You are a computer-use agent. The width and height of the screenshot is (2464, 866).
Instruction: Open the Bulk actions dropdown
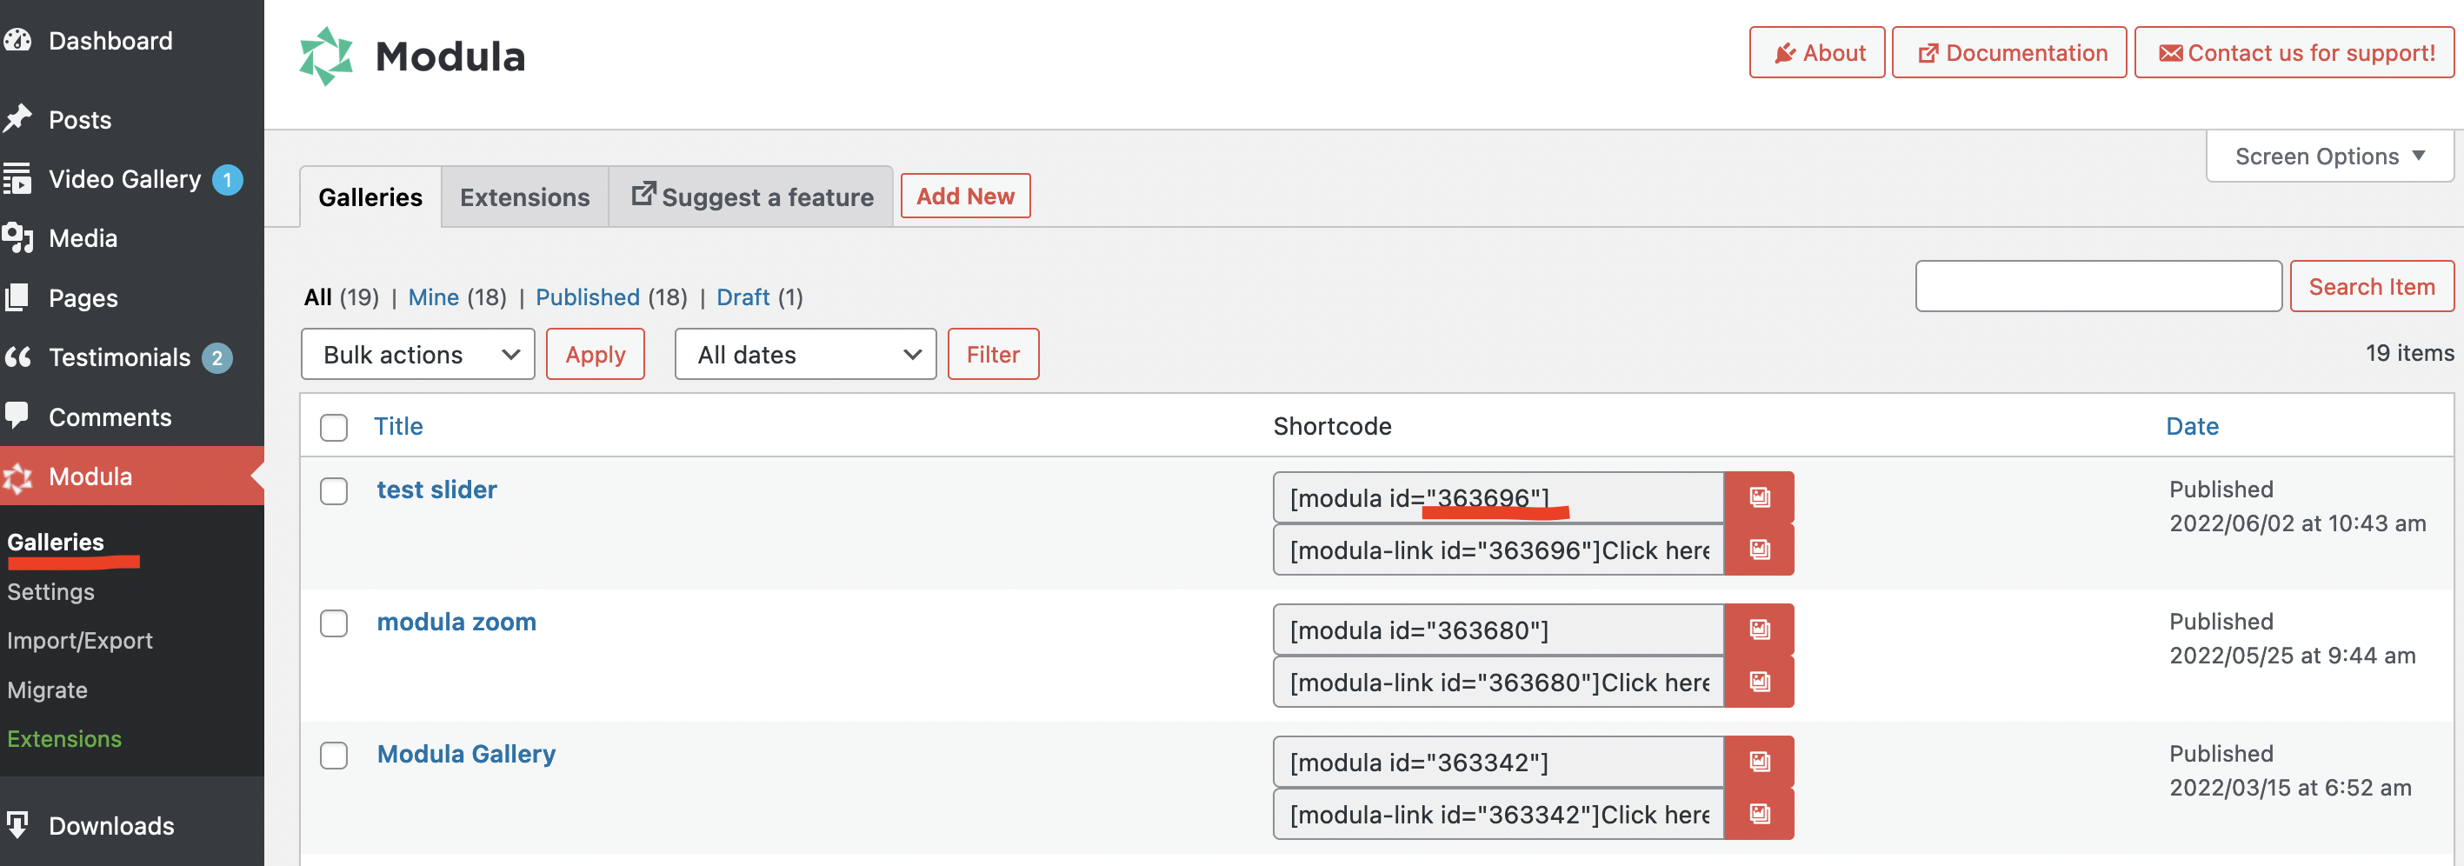[x=418, y=354]
